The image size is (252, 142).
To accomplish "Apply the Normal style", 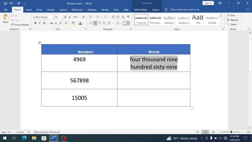I will [x=141, y=20].
